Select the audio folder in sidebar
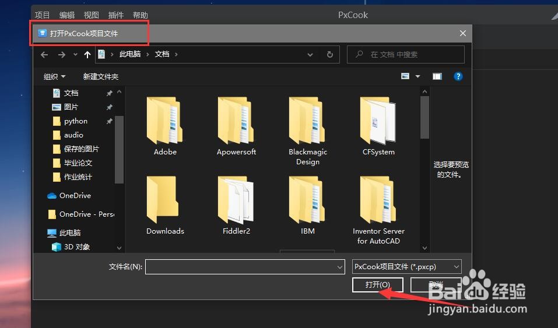The image size is (558, 328). pyautogui.click(x=73, y=135)
